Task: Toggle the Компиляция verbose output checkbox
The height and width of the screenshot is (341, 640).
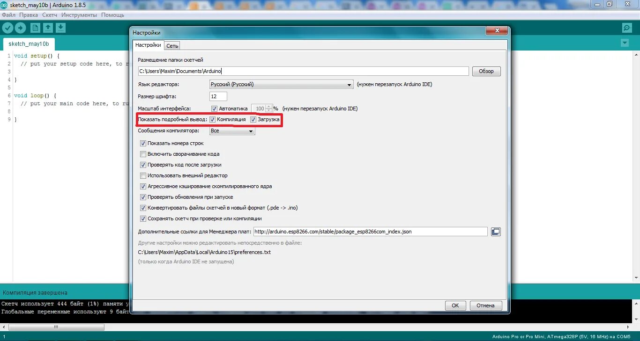Action: [x=213, y=120]
